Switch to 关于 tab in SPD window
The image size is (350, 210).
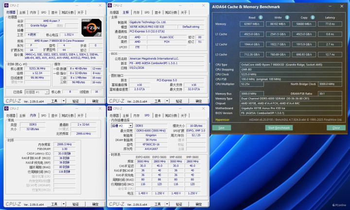(x=184, y=115)
